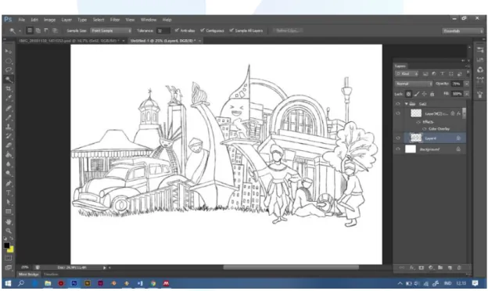
Task: Select the Clone Stamp tool
Action: tap(9, 127)
